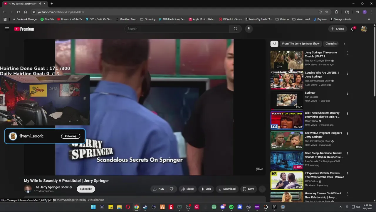Click the YouTube Premium logo
The width and height of the screenshot is (376, 212).
[24, 29]
